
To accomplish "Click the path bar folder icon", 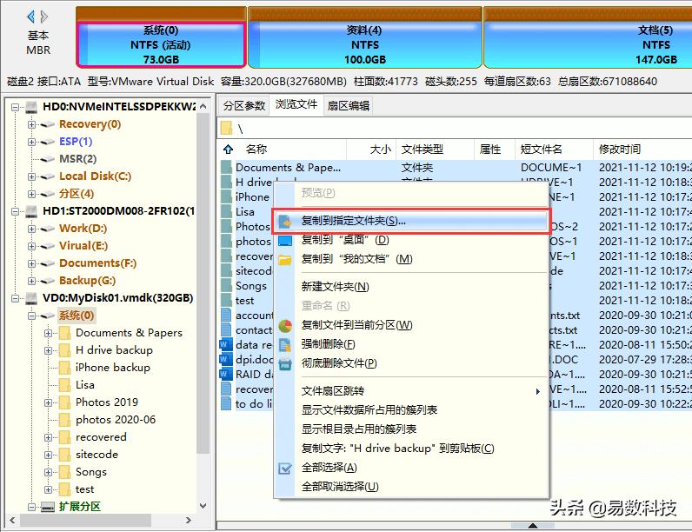I will click(x=226, y=129).
